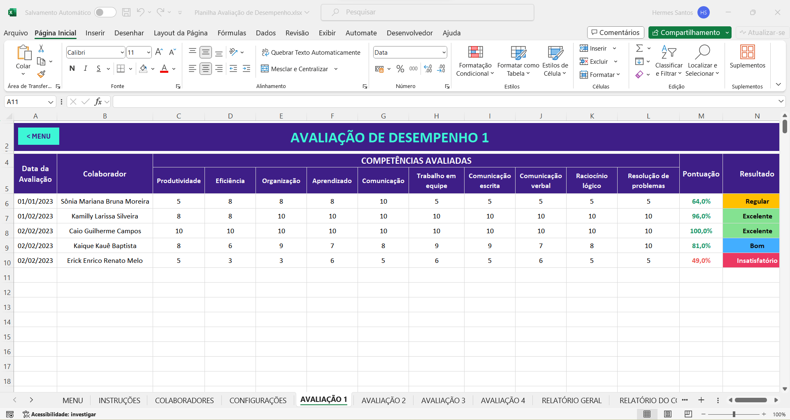Select the Format Painter brush icon
Image resolution: width=790 pixels, height=420 pixels.
[x=41, y=74]
